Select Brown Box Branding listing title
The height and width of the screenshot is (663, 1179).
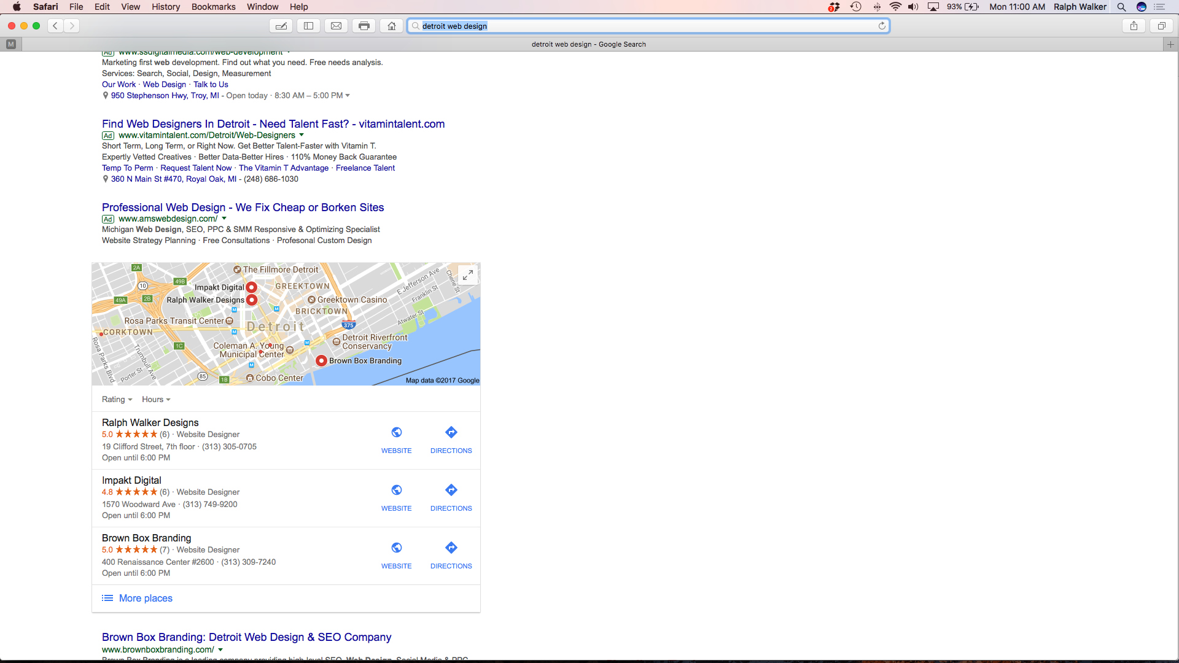click(147, 538)
